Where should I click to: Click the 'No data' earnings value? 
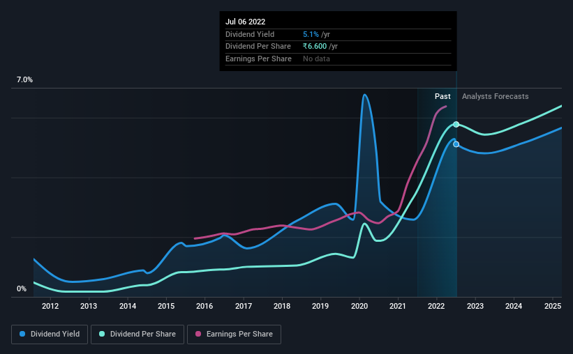click(316, 59)
